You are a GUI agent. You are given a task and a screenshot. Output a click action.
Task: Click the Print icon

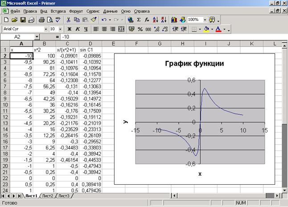42,20
